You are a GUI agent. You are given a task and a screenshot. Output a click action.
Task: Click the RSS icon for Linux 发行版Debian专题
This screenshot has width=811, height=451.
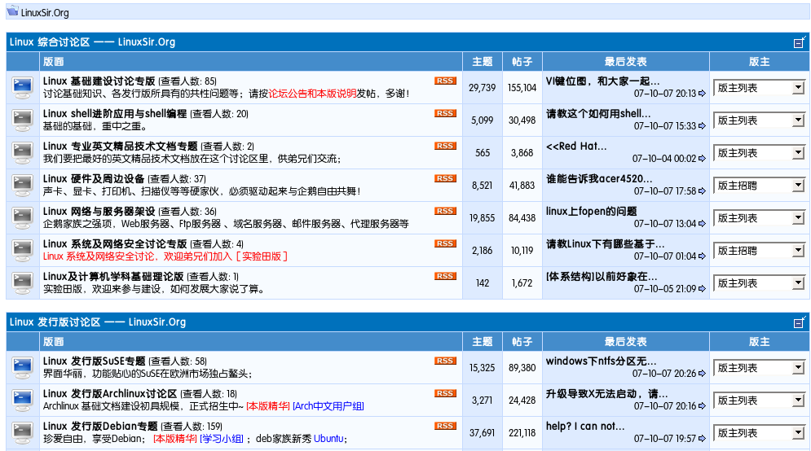(445, 427)
